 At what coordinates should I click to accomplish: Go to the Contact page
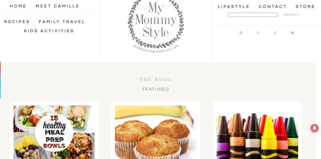[272, 7]
